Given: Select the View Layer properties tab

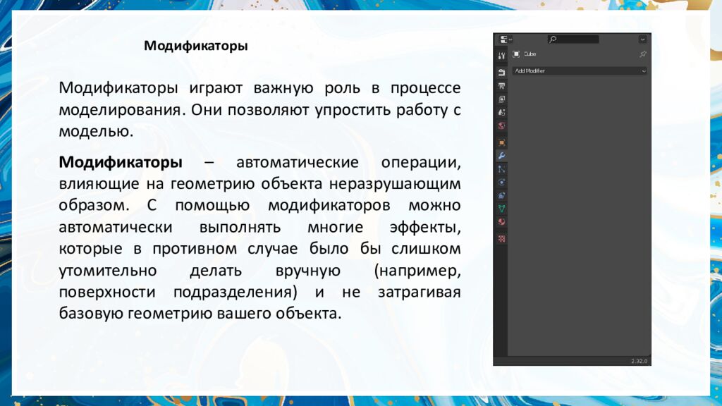Looking at the screenshot, I should [501, 99].
